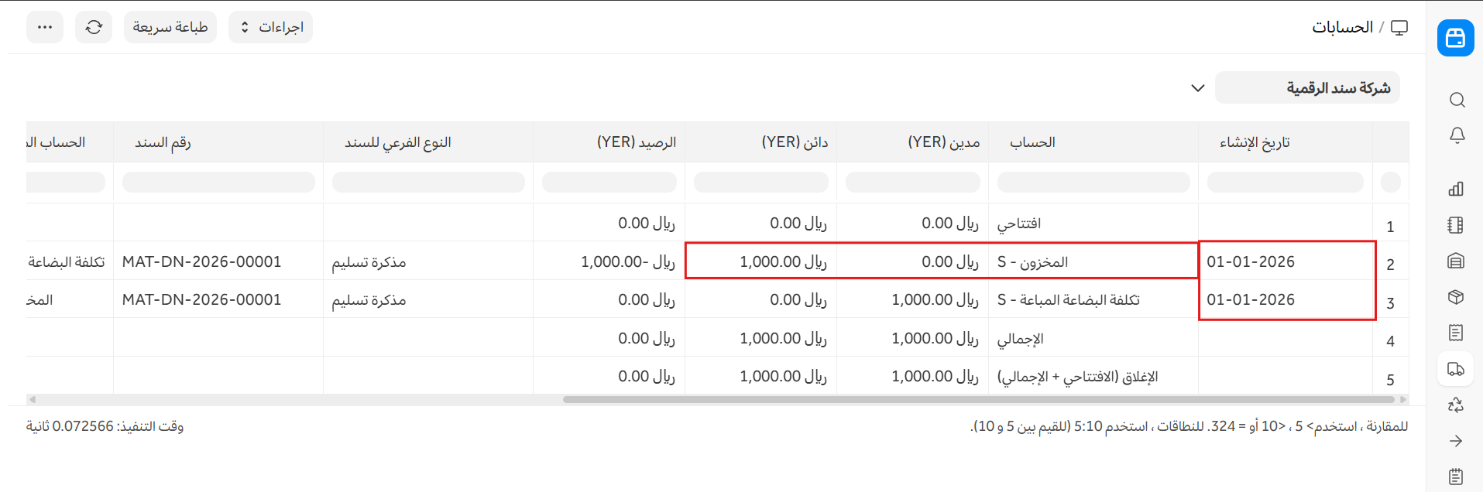Click the warehouse icon in sidebar
Image resolution: width=1483 pixels, height=492 pixels.
[x=1456, y=261]
